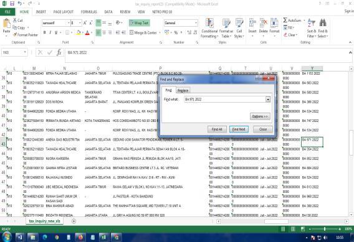Click the Find Next button
354x242 pixels.
click(x=239, y=129)
